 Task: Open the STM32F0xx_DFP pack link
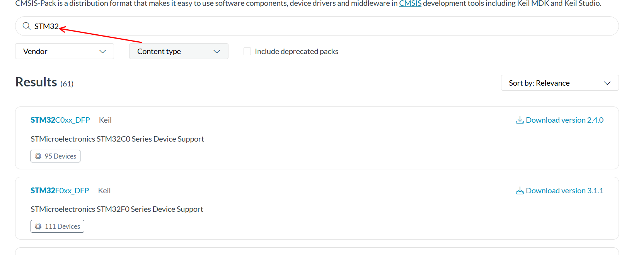[60, 191]
